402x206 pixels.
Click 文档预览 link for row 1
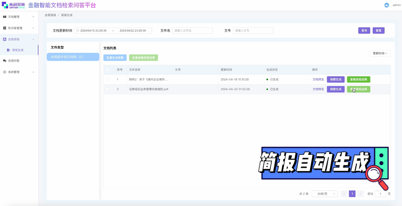point(318,79)
